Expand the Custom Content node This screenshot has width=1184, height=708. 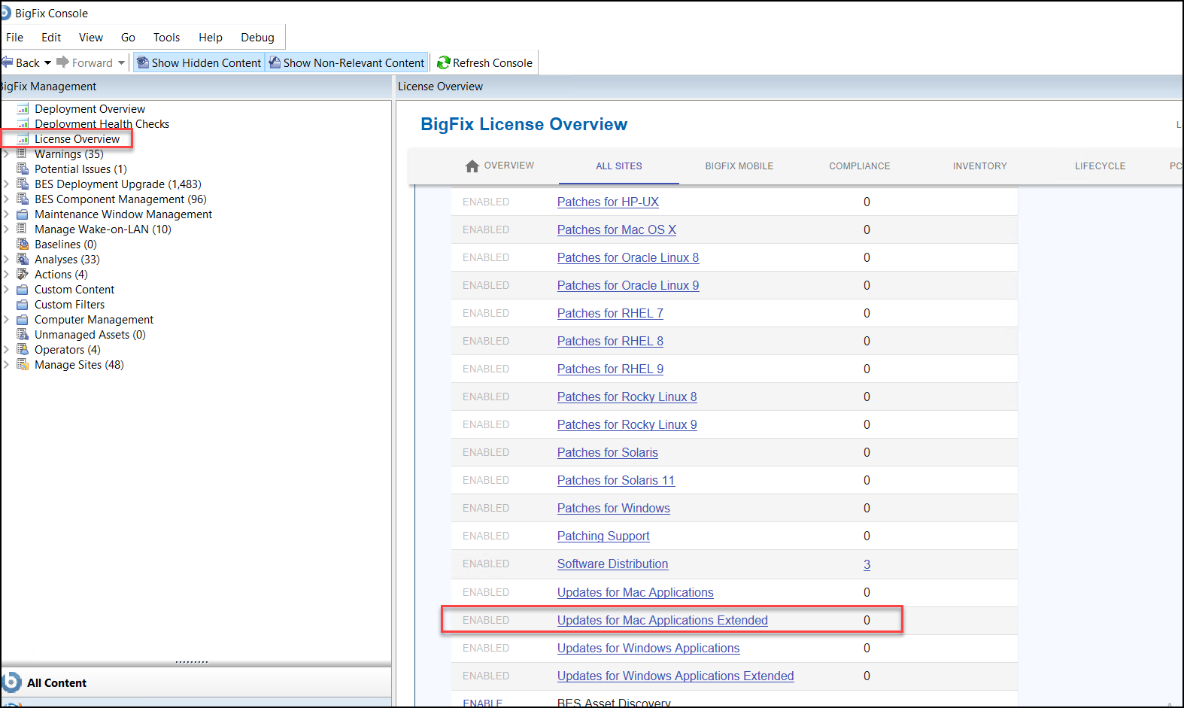pyautogui.click(x=6, y=290)
